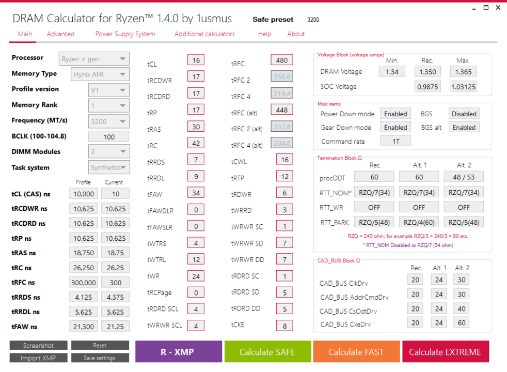The height and width of the screenshot is (372, 507).
Task: Go to Additional calculators tab
Action: point(204,34)
